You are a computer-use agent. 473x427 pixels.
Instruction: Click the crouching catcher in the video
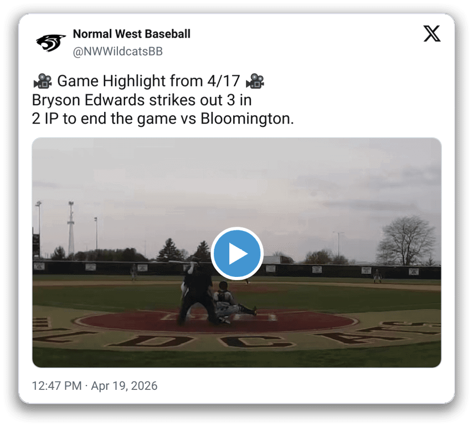[232, 302]
